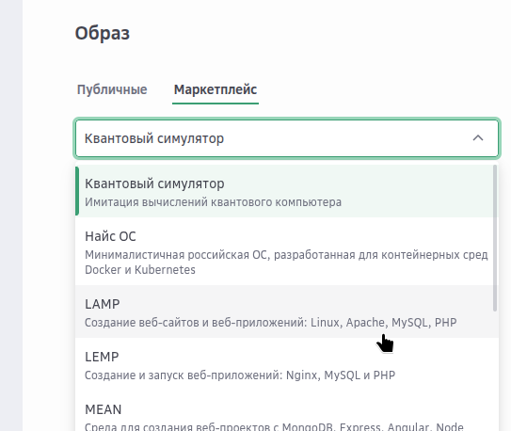The width and height of the screenshot is (511, 431).
Task: Click description 'Docker и Kubernetes'
Action: point(140,270)
